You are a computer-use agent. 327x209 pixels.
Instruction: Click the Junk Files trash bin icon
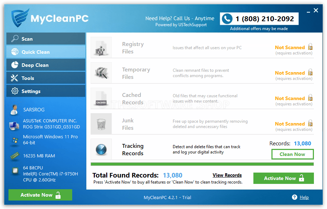pos(101,124)
